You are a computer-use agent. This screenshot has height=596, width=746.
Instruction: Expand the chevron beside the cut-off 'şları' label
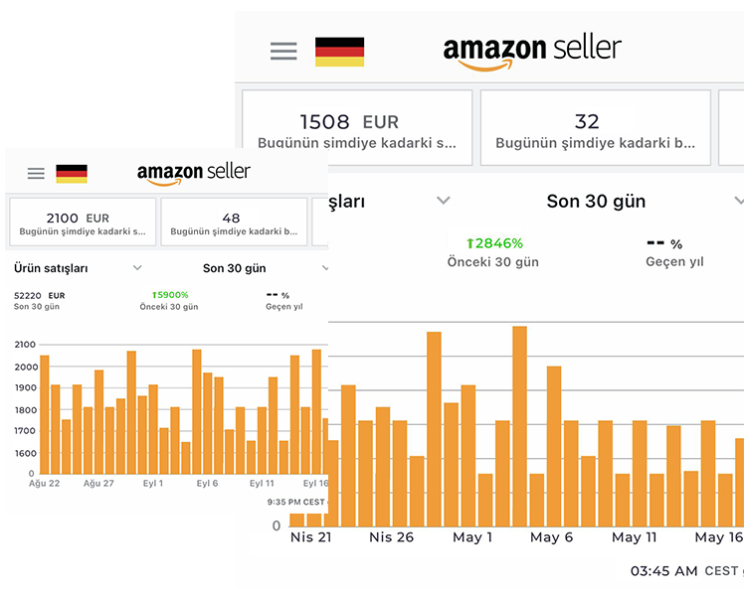[444, 201]
